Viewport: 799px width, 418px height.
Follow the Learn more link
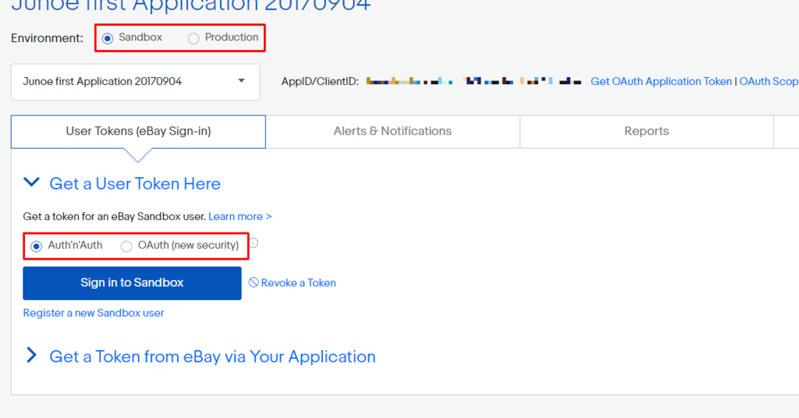click(x=240, y=216)
